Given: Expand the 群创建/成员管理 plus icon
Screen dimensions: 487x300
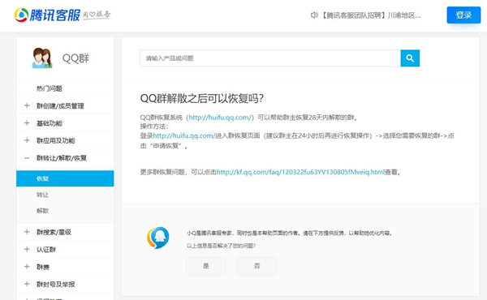Looking at the screenshot, I should [27, 105].
